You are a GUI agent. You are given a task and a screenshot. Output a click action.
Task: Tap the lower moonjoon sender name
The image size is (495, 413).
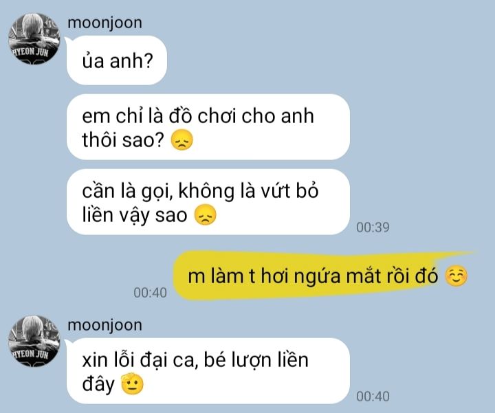[104, 326]
